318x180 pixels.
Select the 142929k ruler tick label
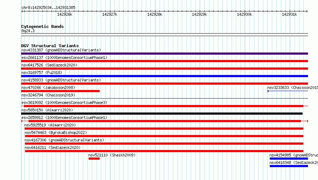click(199, 14)
